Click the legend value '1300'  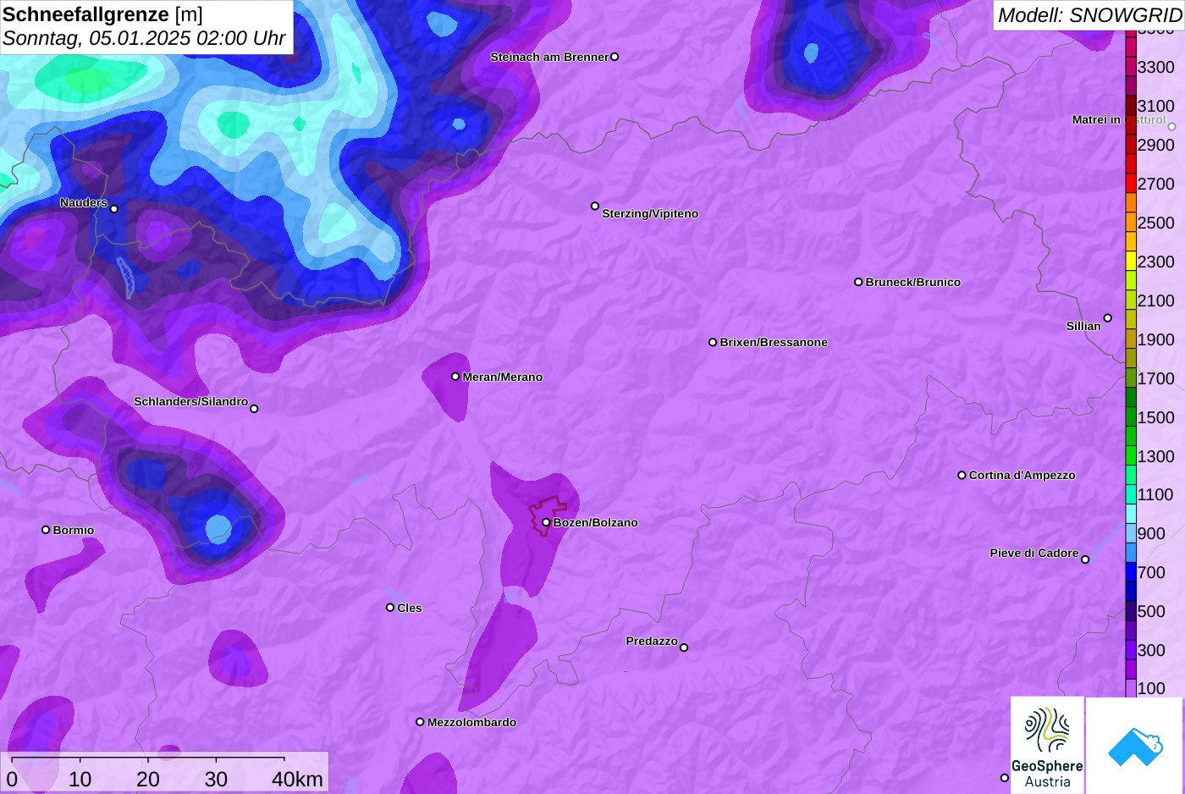pos(1155,456)
